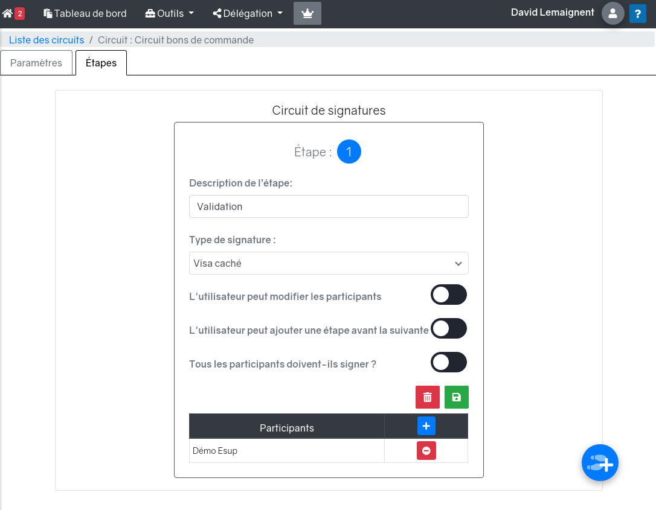Click the step description input field
This screenshot has width=656, height=510.
point(329,206)
